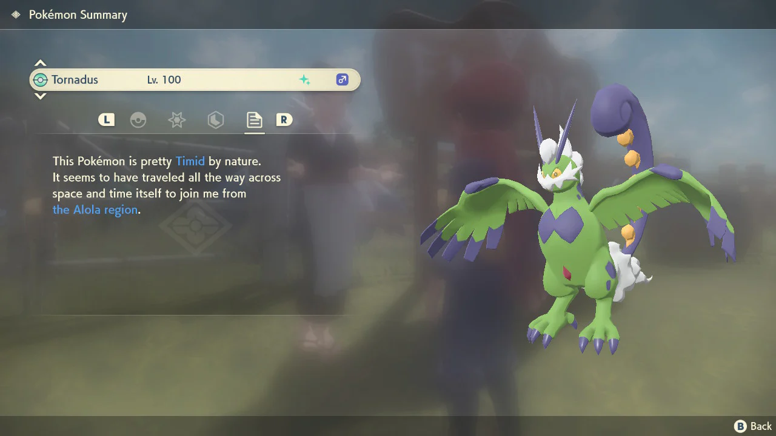Viewport: 776px width, 436px height.
Task: Click the L shoulder button icon
Action: 107,120
